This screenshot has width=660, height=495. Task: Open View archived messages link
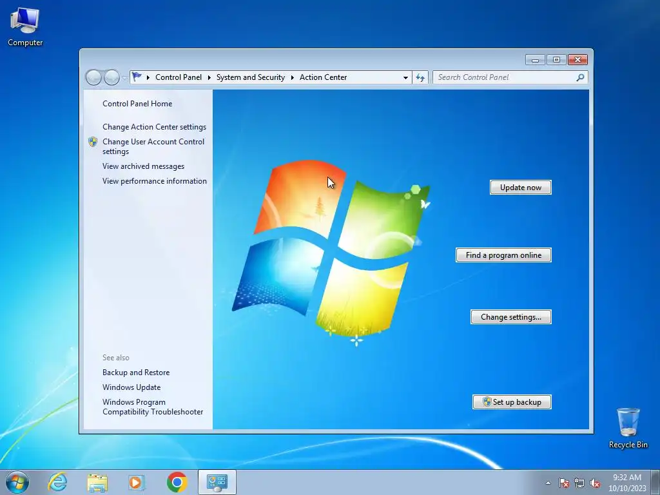pos(143,166)
